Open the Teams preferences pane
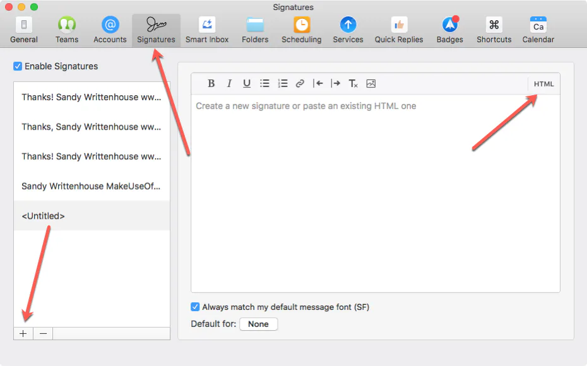The height and width of the screenshot is (366, 587). tap(67, 31)
